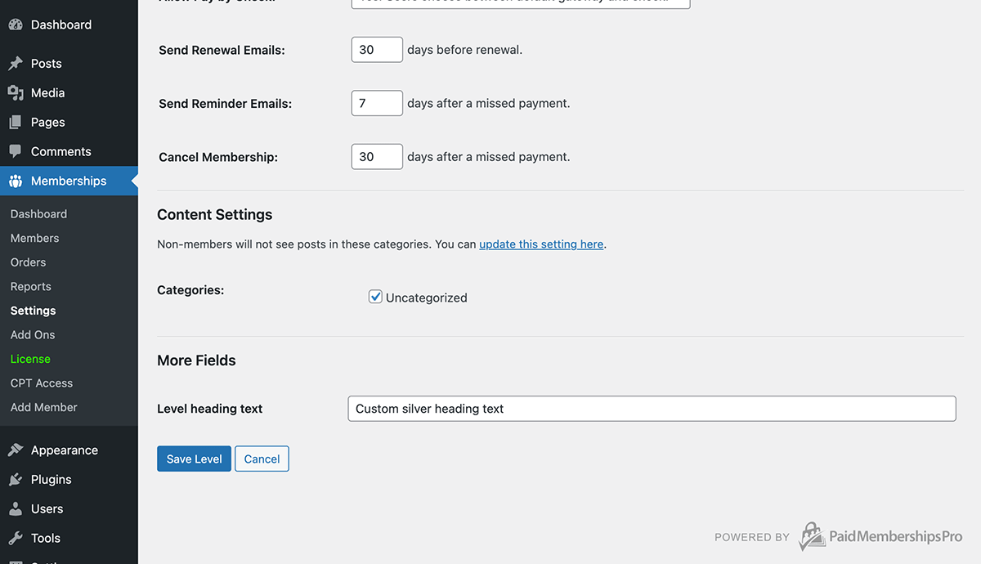
Task: Click the Appearance paintbrush icon
Action: click(x=16, y=450)
